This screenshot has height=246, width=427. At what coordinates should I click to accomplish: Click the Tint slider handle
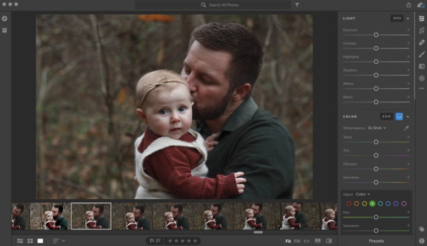[376, 155]
